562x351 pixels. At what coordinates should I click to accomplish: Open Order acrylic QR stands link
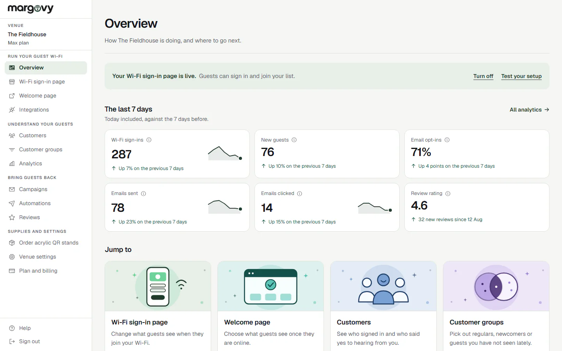46,243
